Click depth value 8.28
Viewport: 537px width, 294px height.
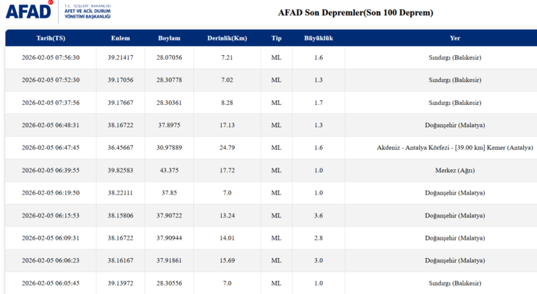(227, 103)
